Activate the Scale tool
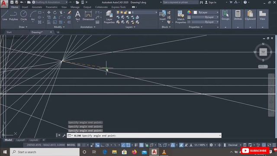The width and height of the screenshot is (277, 156). click(55, 22)
